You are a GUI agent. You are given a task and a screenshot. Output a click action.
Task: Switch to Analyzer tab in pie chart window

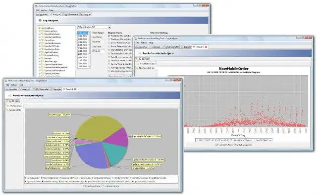pos(25,89)
